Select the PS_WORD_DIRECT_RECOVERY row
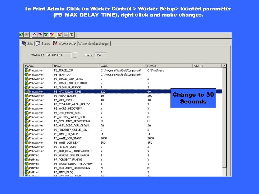Viewport: 259px width, 194px height. (123, 164)
